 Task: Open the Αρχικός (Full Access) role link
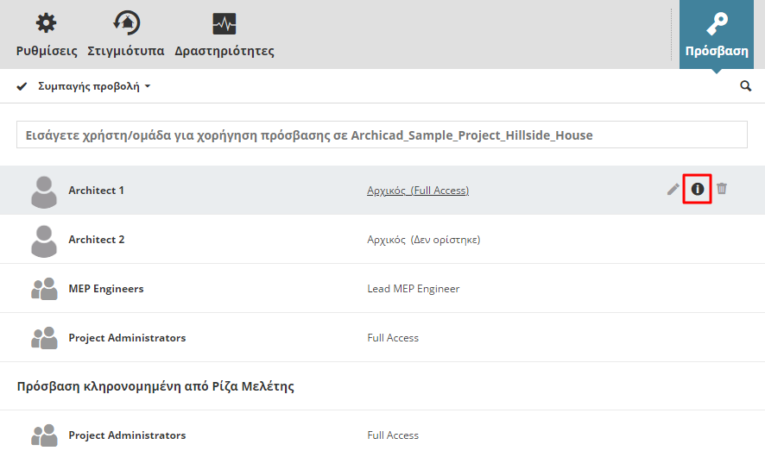pyautogui.click(x=418, y=191)
